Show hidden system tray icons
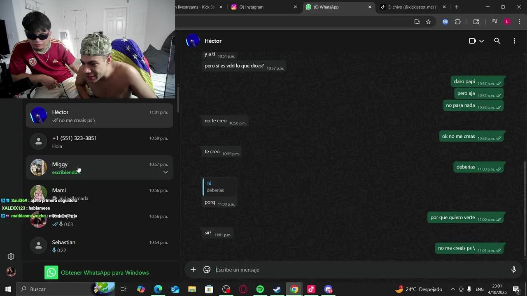The height and width of the screenshot is (296, 527). point(452,289)
